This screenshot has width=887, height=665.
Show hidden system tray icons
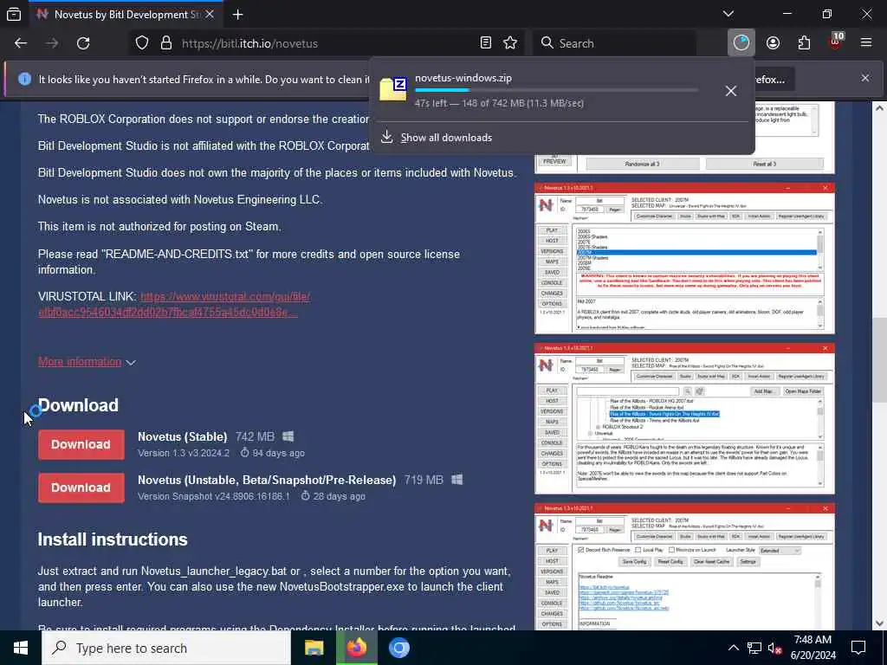733,648
